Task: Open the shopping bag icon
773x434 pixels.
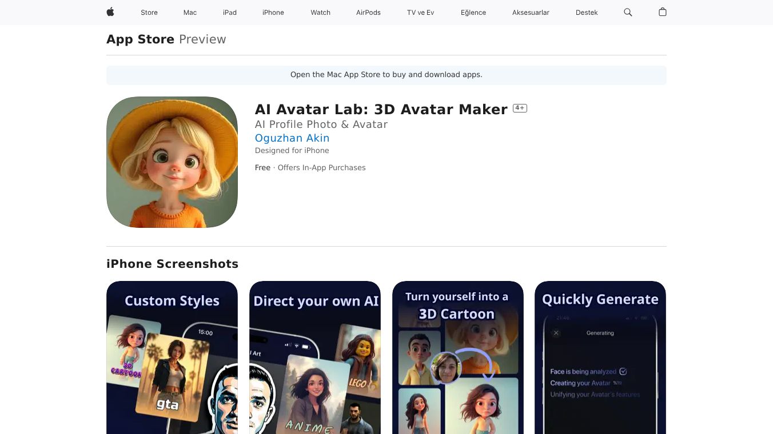Action: 663,12
